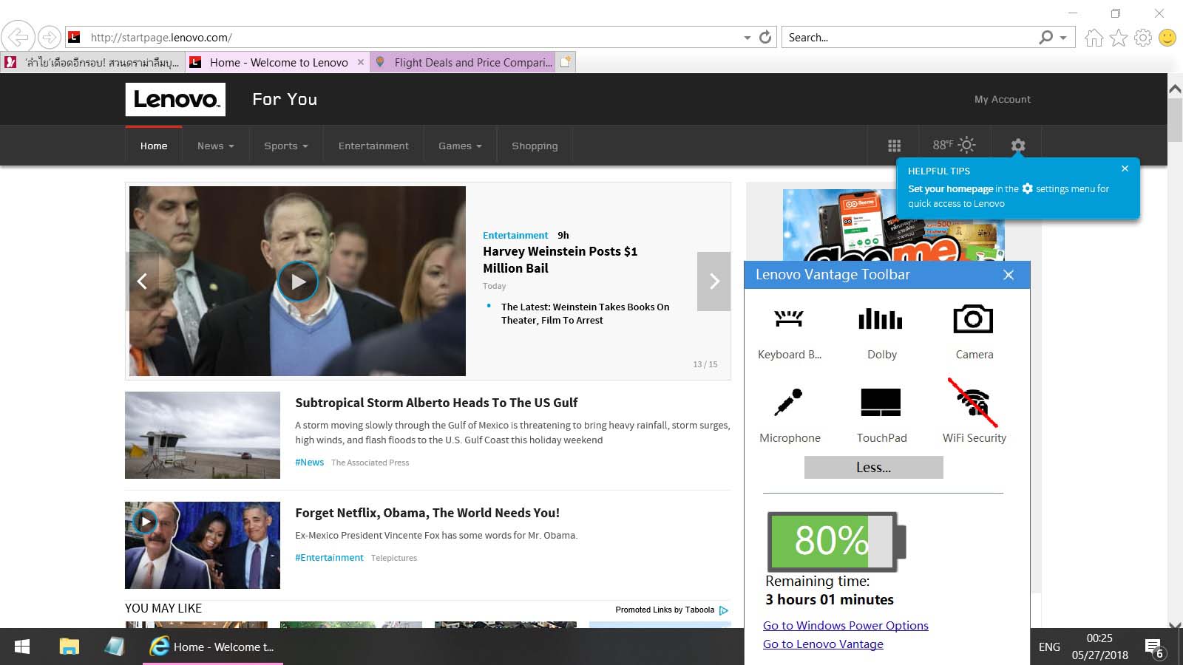Expand the Games dropdown menu

pyautogui.click(x=460, y=146)
